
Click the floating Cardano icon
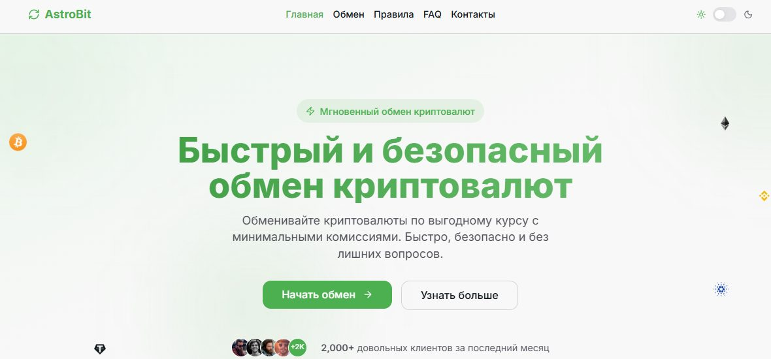(x=721, y=289)
